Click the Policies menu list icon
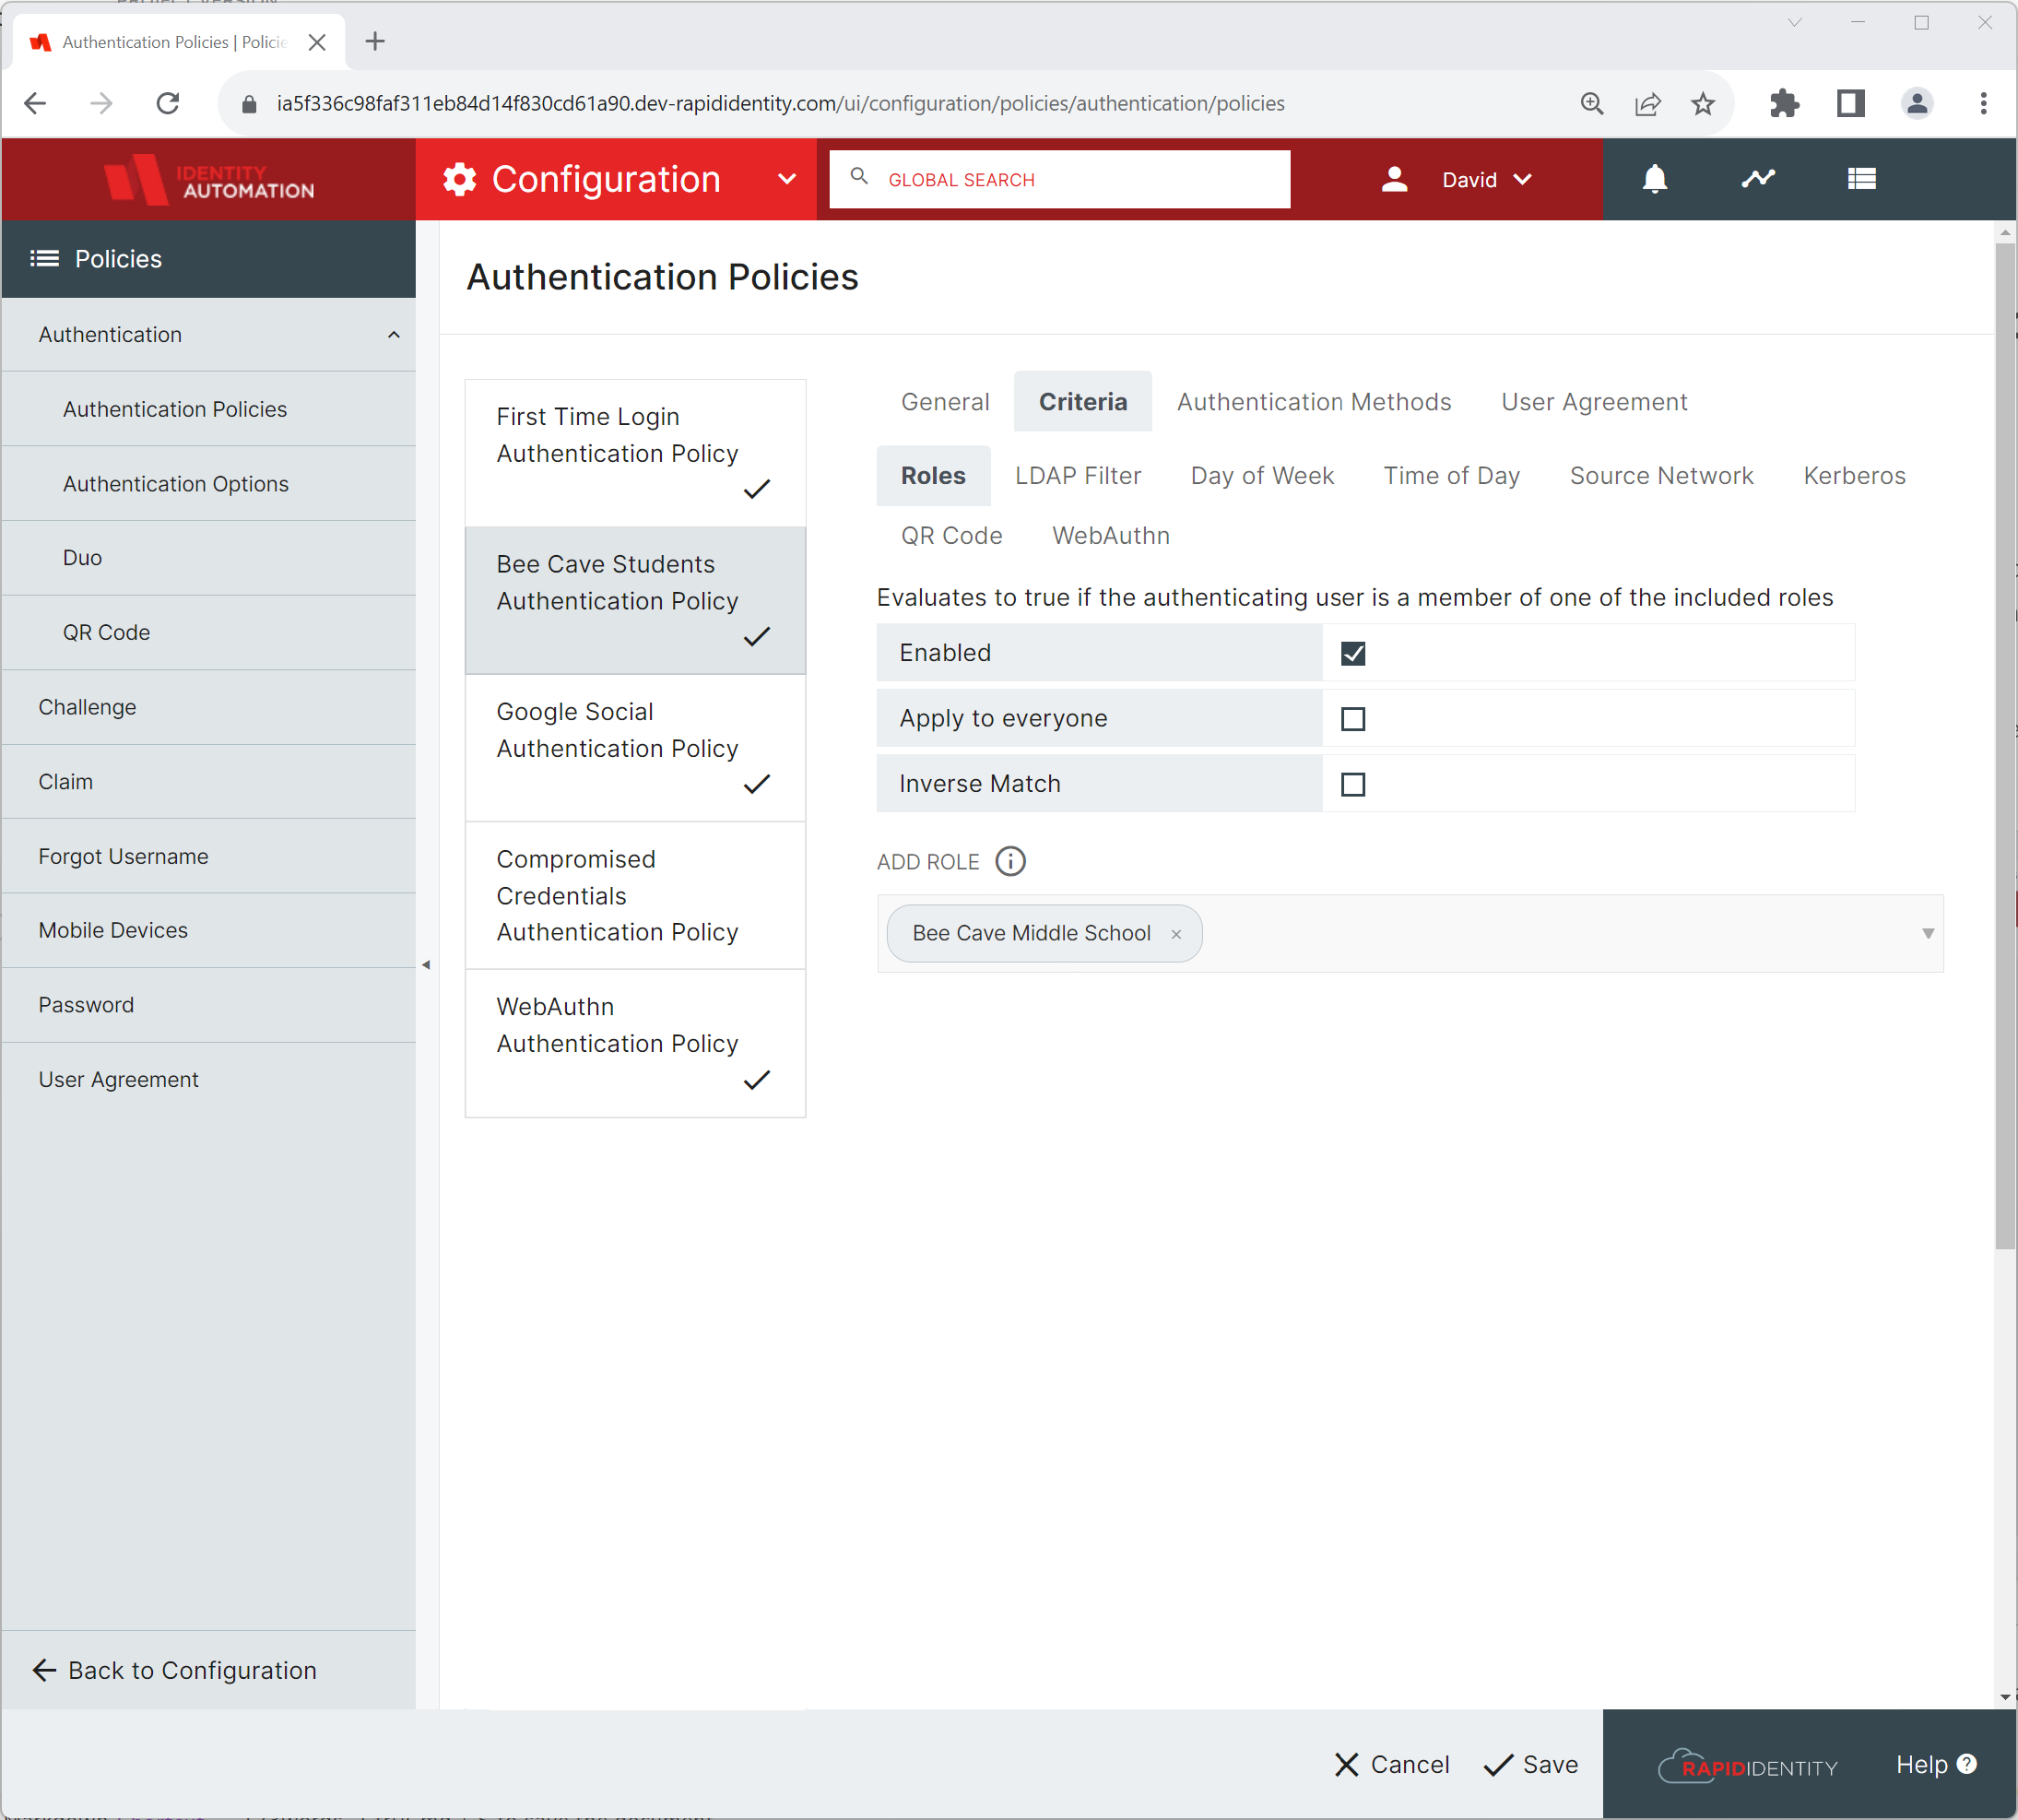2018x1820 pixels. (44, 259)
